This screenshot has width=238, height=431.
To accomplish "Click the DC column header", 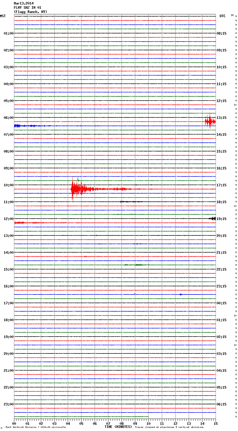I will 232,15.
